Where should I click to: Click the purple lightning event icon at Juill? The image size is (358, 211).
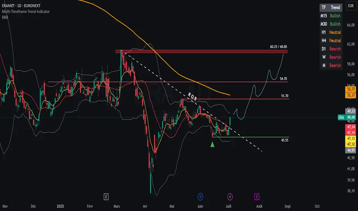(x=230, y=197)
